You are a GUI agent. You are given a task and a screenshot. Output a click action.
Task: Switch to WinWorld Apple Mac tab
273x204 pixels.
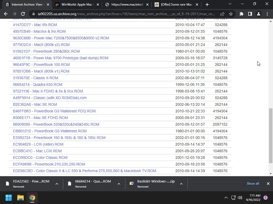click(x=77, y=5)
